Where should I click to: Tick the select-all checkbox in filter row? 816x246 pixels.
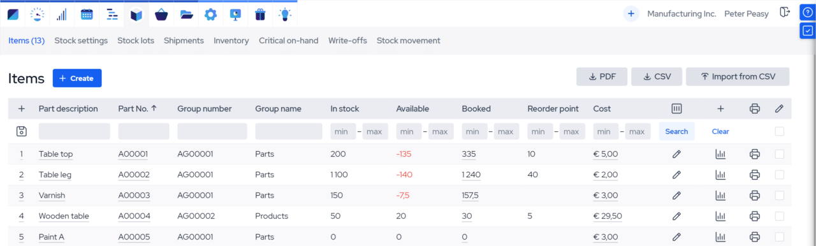pyautogui.click(x=779, y=131)
